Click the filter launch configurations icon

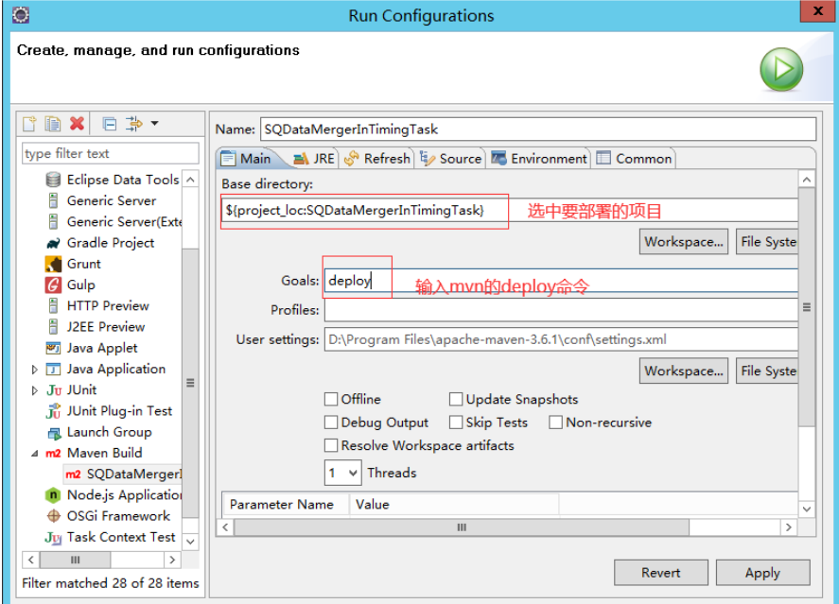(133, 124)
